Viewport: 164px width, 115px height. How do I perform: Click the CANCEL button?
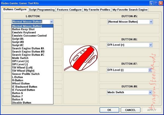tap(130, 110)
